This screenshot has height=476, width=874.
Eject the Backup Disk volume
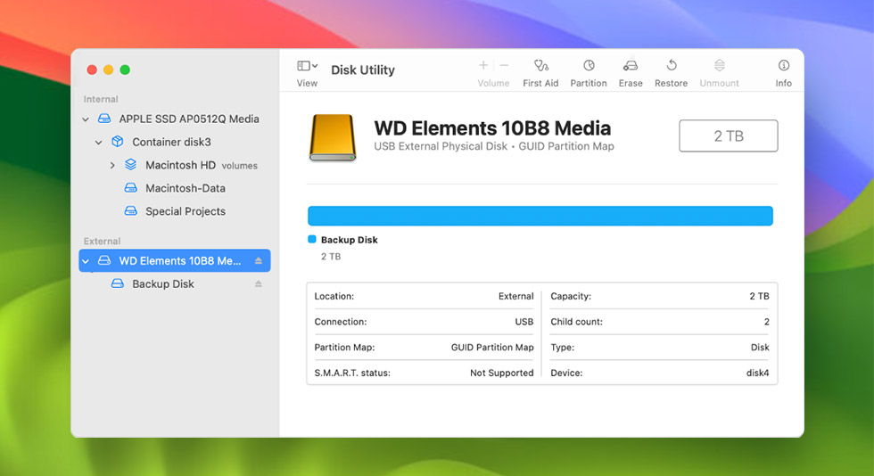(258, 283)
